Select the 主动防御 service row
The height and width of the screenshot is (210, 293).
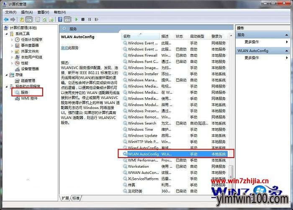pyautogui.click(x=175, y=191)
